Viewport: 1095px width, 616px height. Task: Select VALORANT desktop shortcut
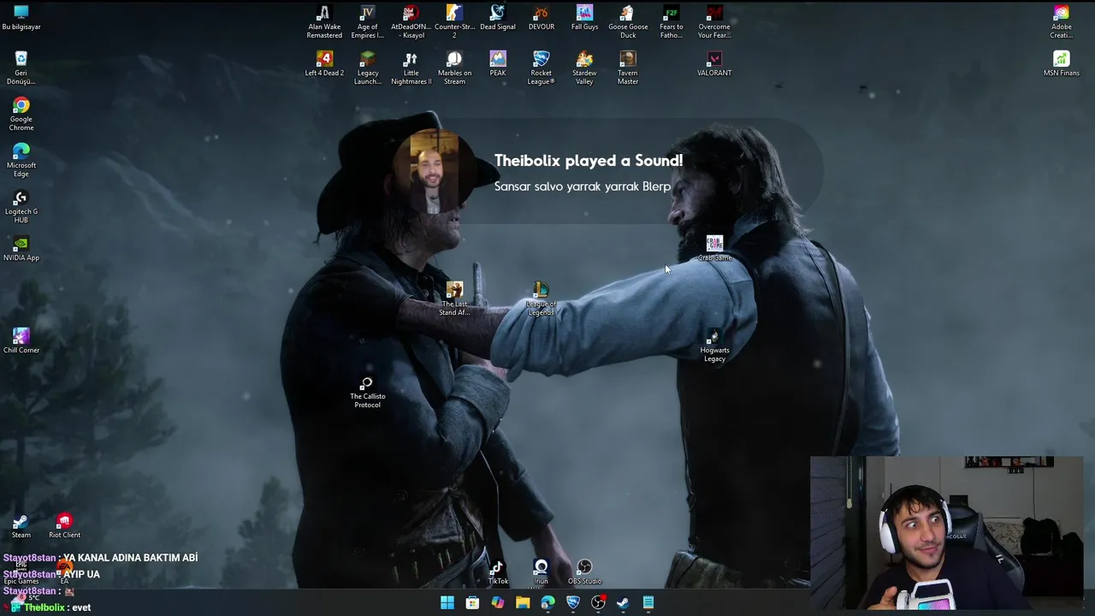(x=714, y=64)
